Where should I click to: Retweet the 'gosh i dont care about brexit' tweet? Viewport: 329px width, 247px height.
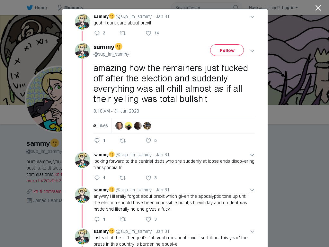(123, 33)
